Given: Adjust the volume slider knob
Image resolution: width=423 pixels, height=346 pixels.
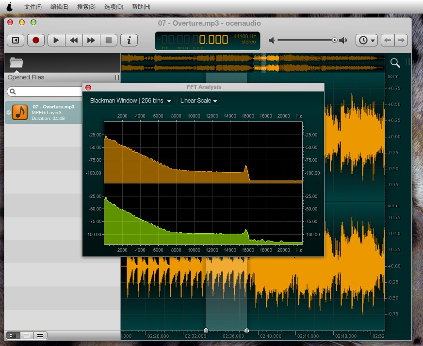Looking at the screenshot, I should tap(335, 40).
